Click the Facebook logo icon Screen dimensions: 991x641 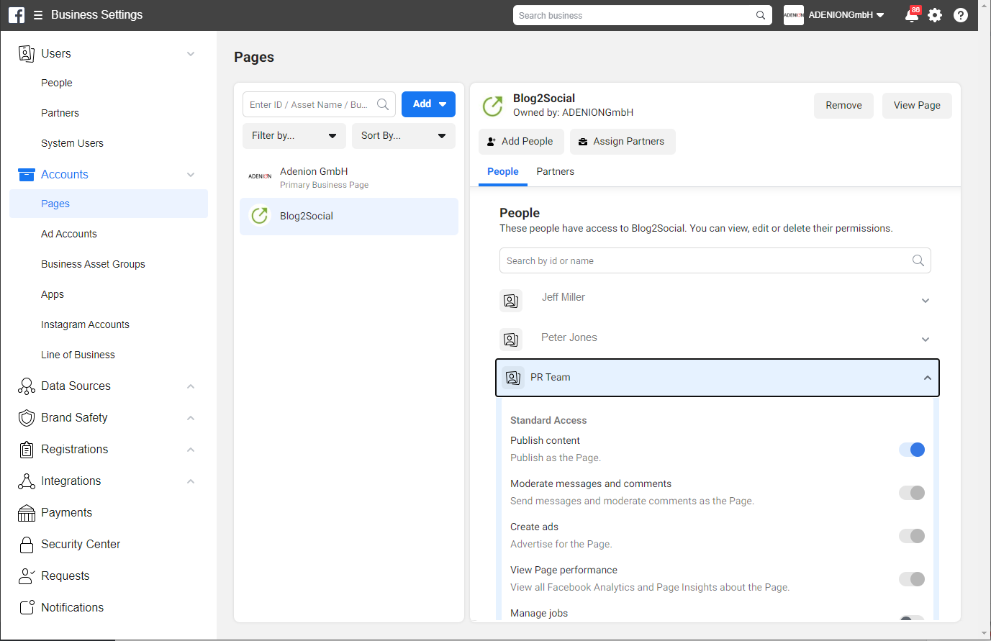(17, 15)
